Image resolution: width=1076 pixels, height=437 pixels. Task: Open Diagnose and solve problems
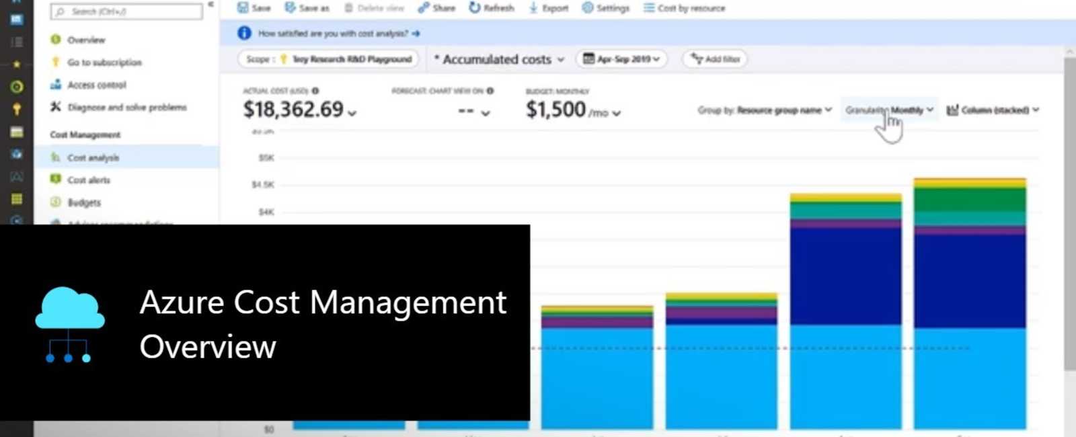pyautogui.click(x=127, y=108)
